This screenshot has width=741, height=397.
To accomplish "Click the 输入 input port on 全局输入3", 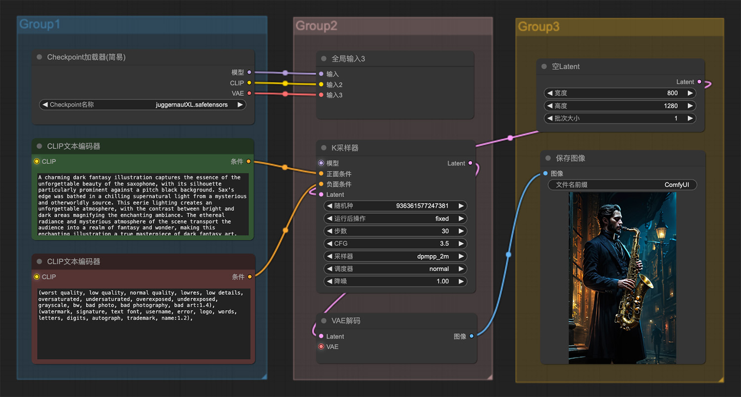I will [321, 74].
